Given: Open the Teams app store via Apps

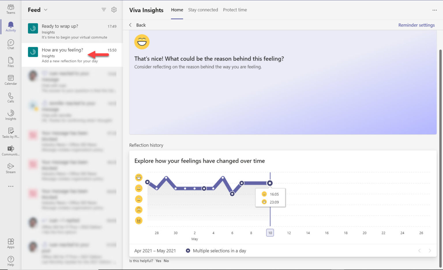Looking at the screenshot, I should [10, 243].
